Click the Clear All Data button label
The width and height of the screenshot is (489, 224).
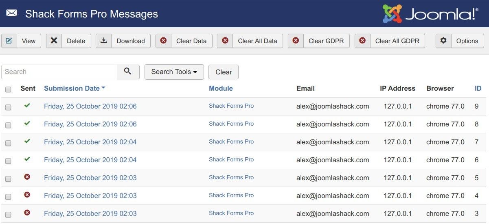click(257, 41)
